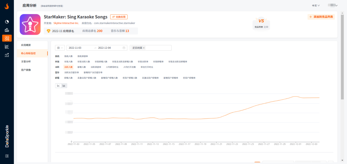The width and height of the screenshot is (347, 164).
Task: Open the 中文 language dropdown
Action: click(x=316, y=5)
